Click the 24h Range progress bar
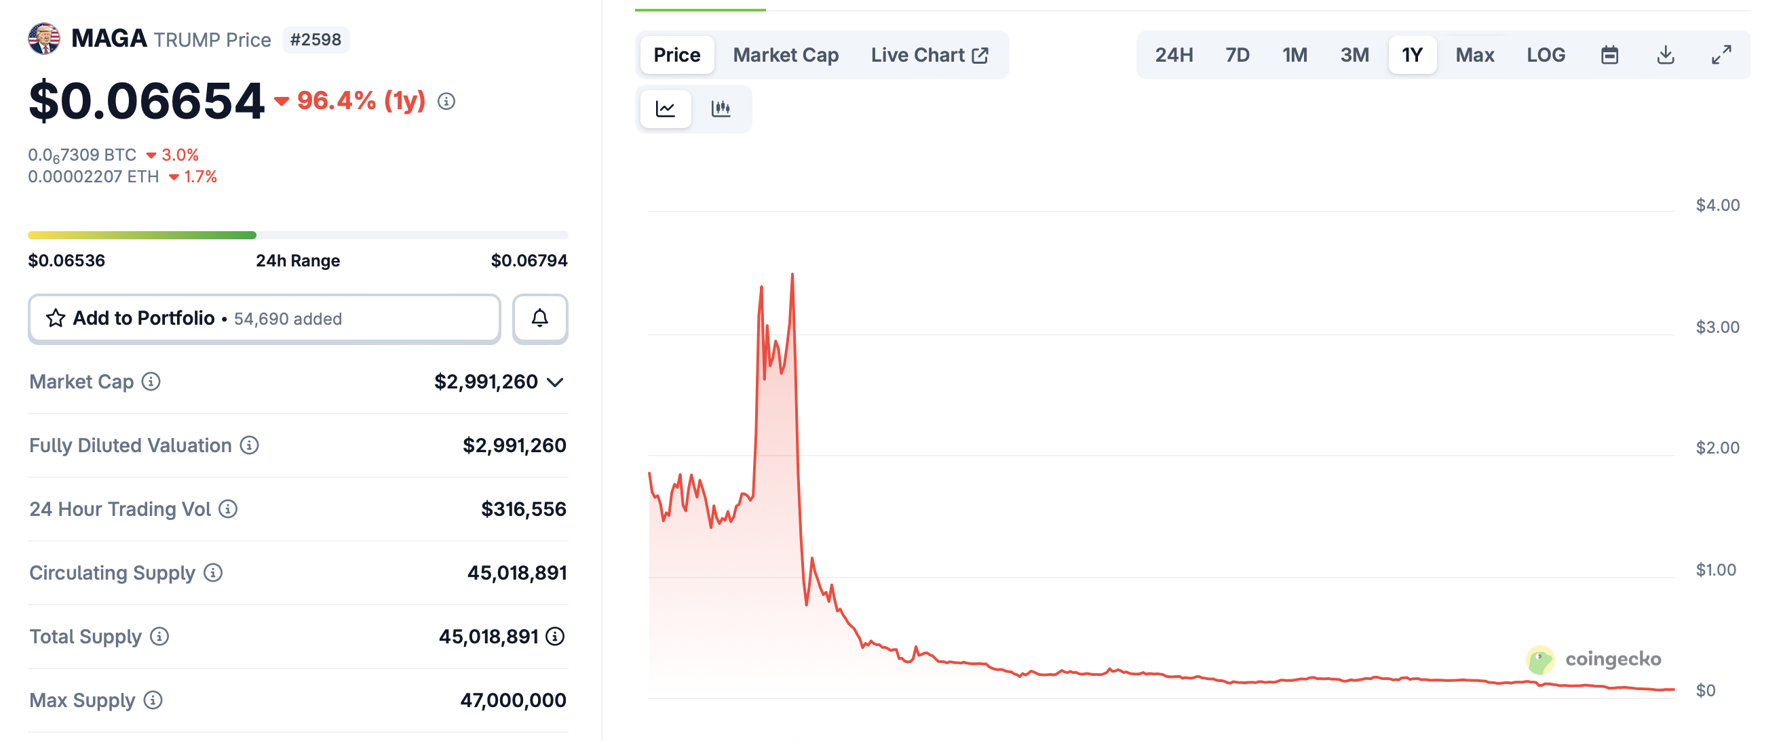This screenshot has height=741, width=1781. click(297, 235)
